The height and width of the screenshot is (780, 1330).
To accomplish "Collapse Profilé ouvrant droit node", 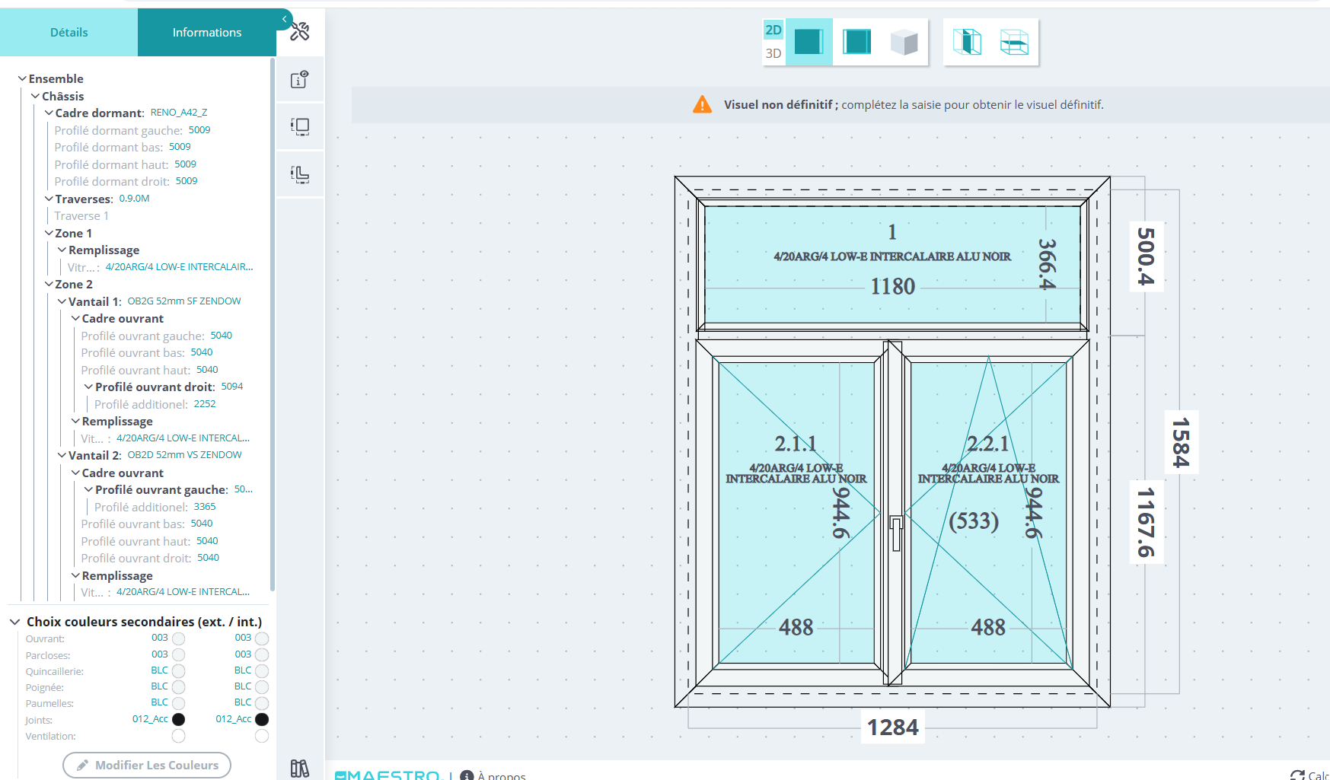I will click(89, 387).
